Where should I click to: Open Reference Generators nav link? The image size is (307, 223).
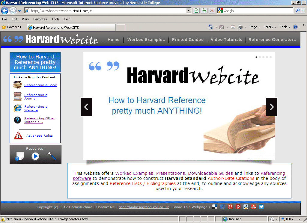coord(272,40)
